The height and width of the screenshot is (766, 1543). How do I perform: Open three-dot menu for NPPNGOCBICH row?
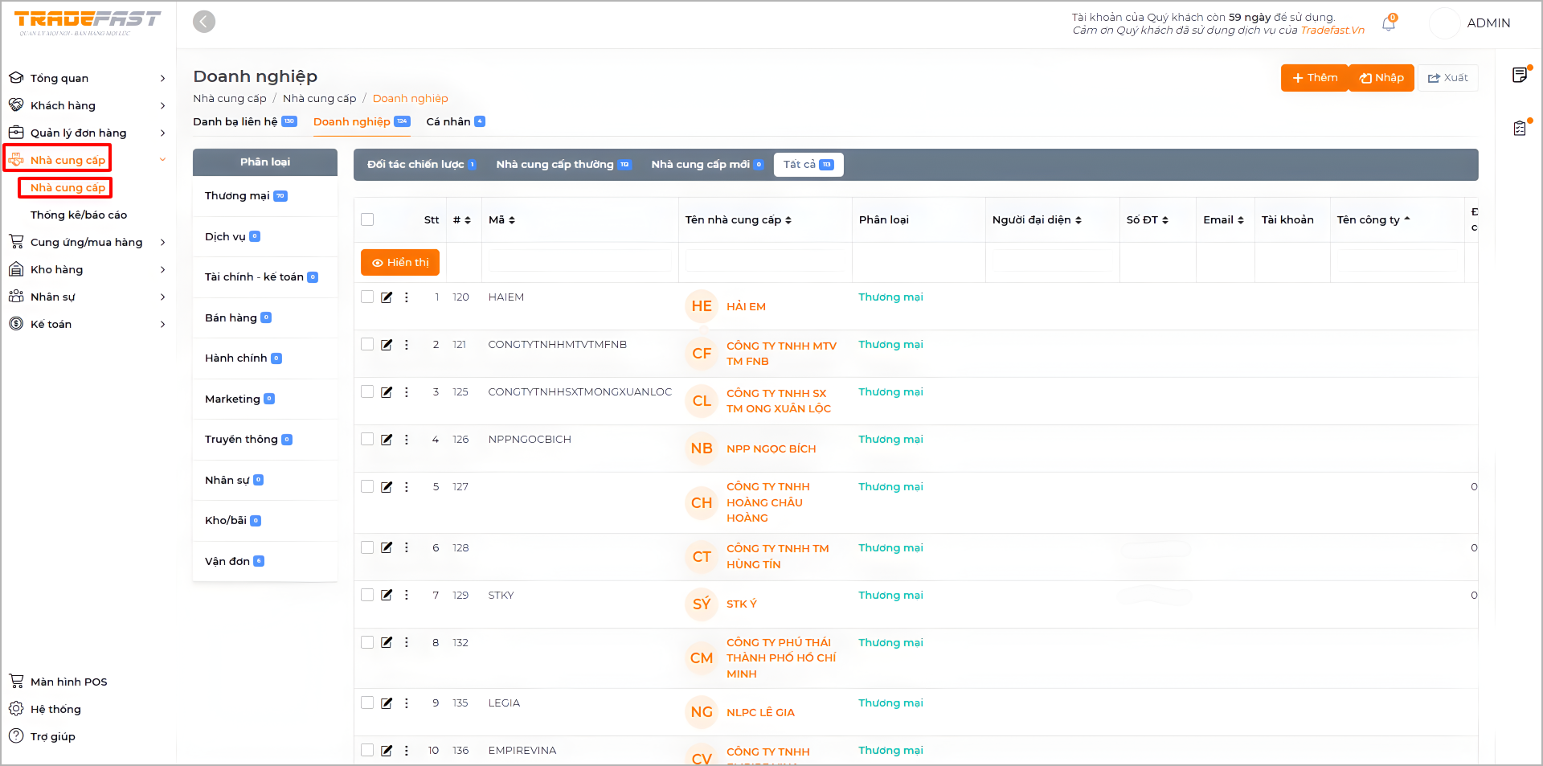[x=407, y=440]
